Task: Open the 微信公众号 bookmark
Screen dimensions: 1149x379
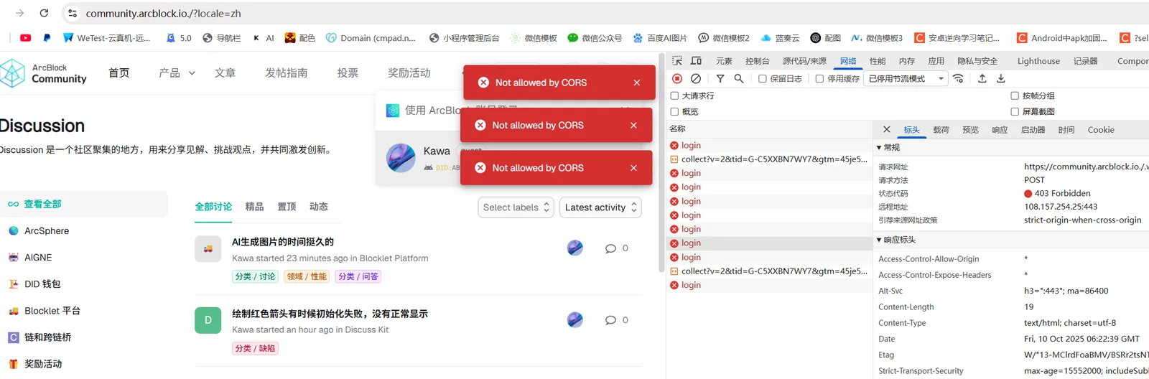Action: (595, 38)
